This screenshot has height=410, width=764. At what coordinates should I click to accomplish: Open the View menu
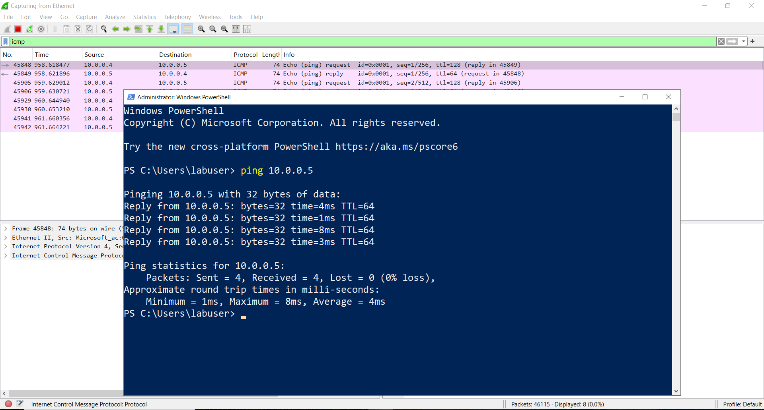click(x=45, y=17)
